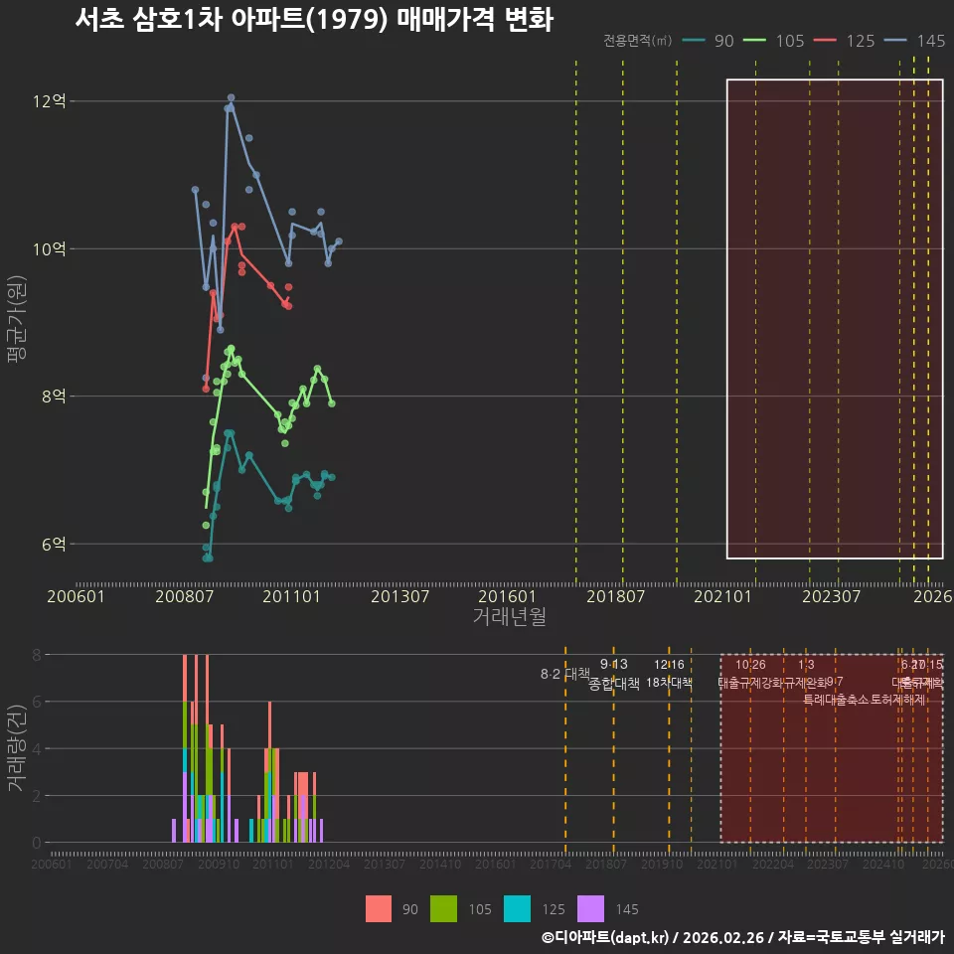Click the 125 red legend line at top
954x954 pixels.
pos(825,40)
